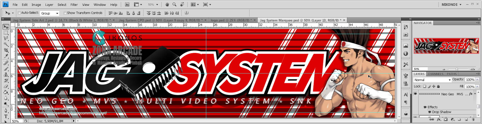
Task: Launch Bridge with the Br icon
Action: tap(127, 5)
